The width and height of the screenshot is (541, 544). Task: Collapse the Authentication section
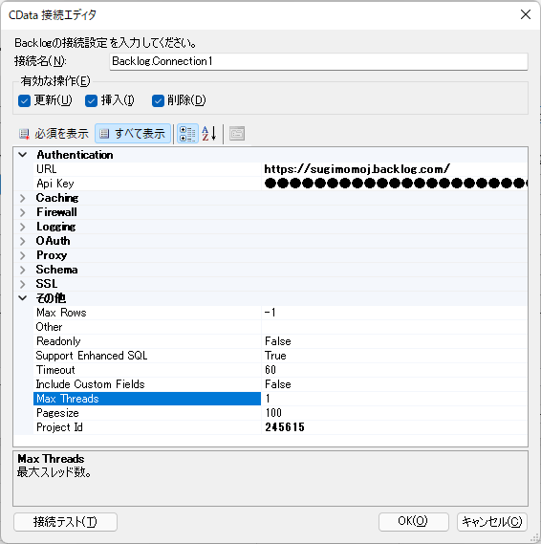(23, 155)
